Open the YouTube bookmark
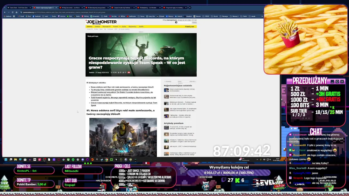Image resolution: width=349 pixels, height=196 pixels. click(113, 16)
